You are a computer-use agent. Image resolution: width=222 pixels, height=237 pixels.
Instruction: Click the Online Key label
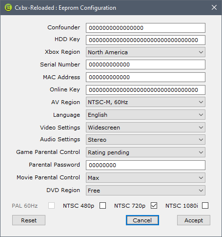[65, 89]
